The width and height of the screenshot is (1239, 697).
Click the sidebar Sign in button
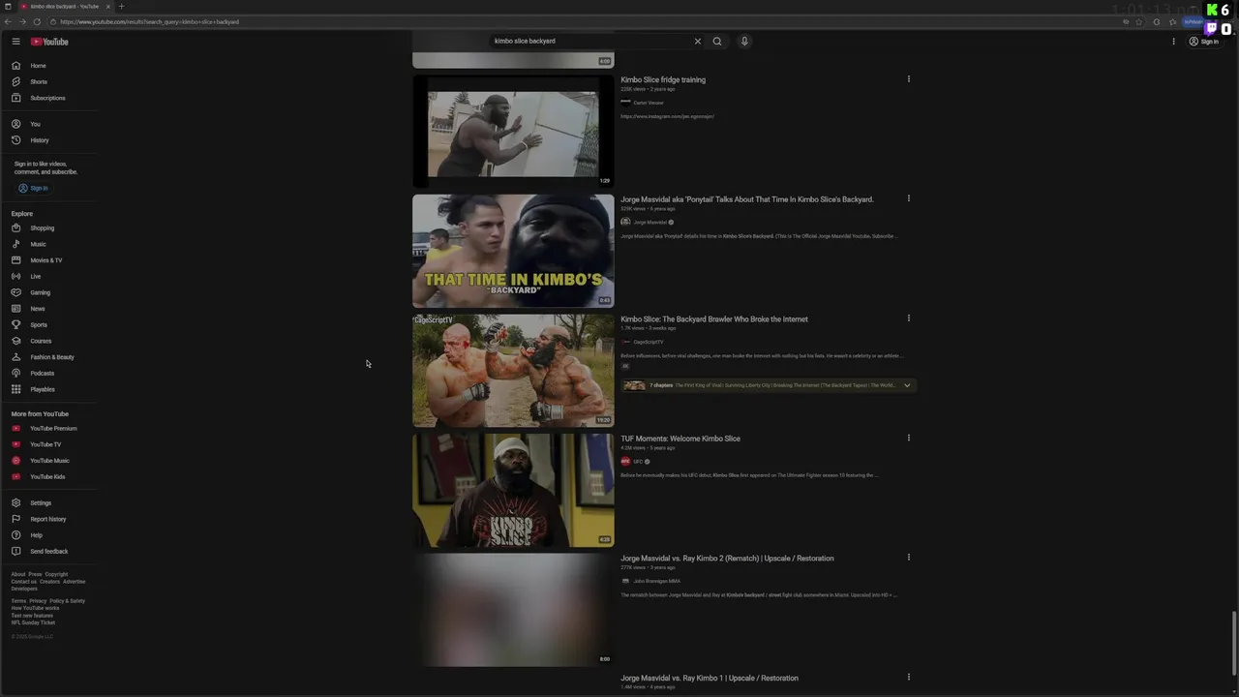[33, 188]
